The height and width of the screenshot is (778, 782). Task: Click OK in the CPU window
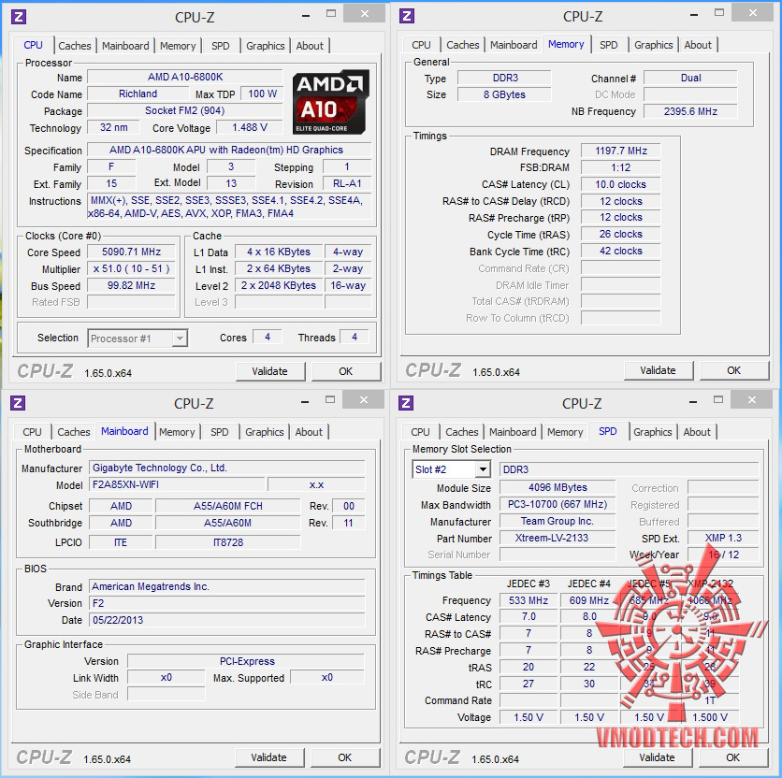pyautogui.click(x=345, y=371)
